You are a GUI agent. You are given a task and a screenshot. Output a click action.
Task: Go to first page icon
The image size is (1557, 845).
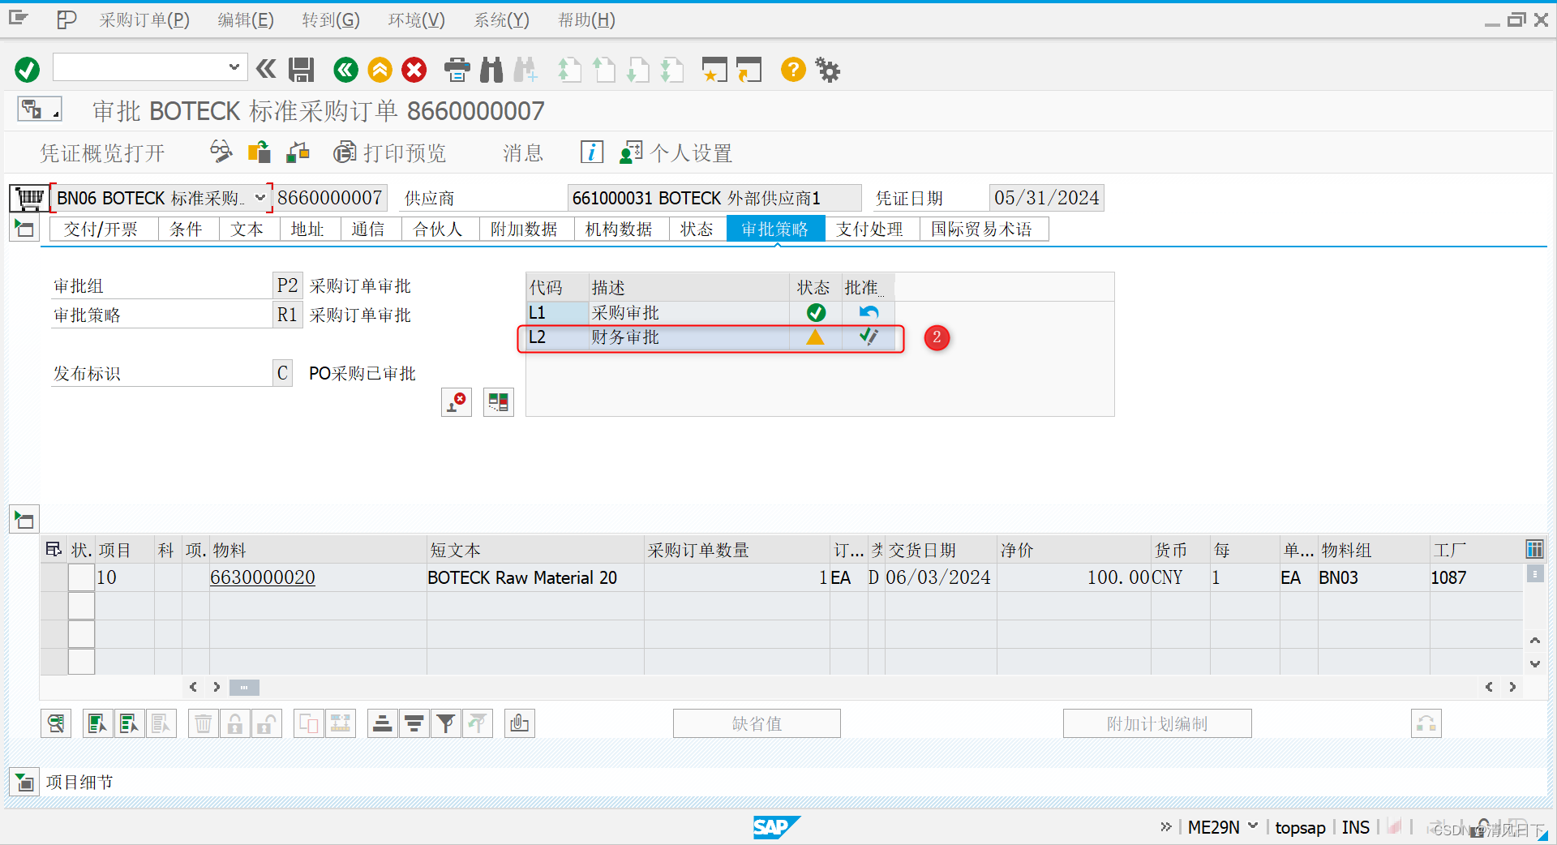coord(569,70)
